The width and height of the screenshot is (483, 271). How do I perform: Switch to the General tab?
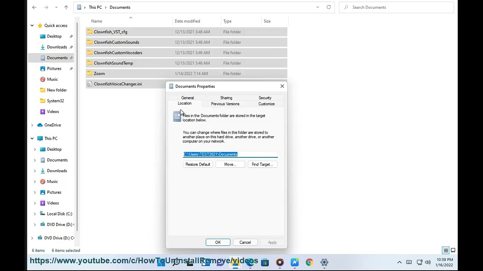[x=188, y=98]
